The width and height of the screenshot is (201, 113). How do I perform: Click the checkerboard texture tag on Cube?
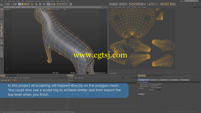click(x=15, y=80)
